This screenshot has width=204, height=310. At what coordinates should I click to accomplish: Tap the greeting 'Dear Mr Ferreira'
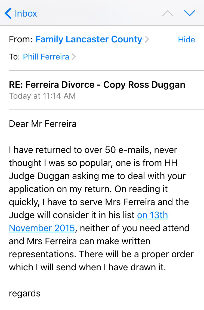coord(43,124)
